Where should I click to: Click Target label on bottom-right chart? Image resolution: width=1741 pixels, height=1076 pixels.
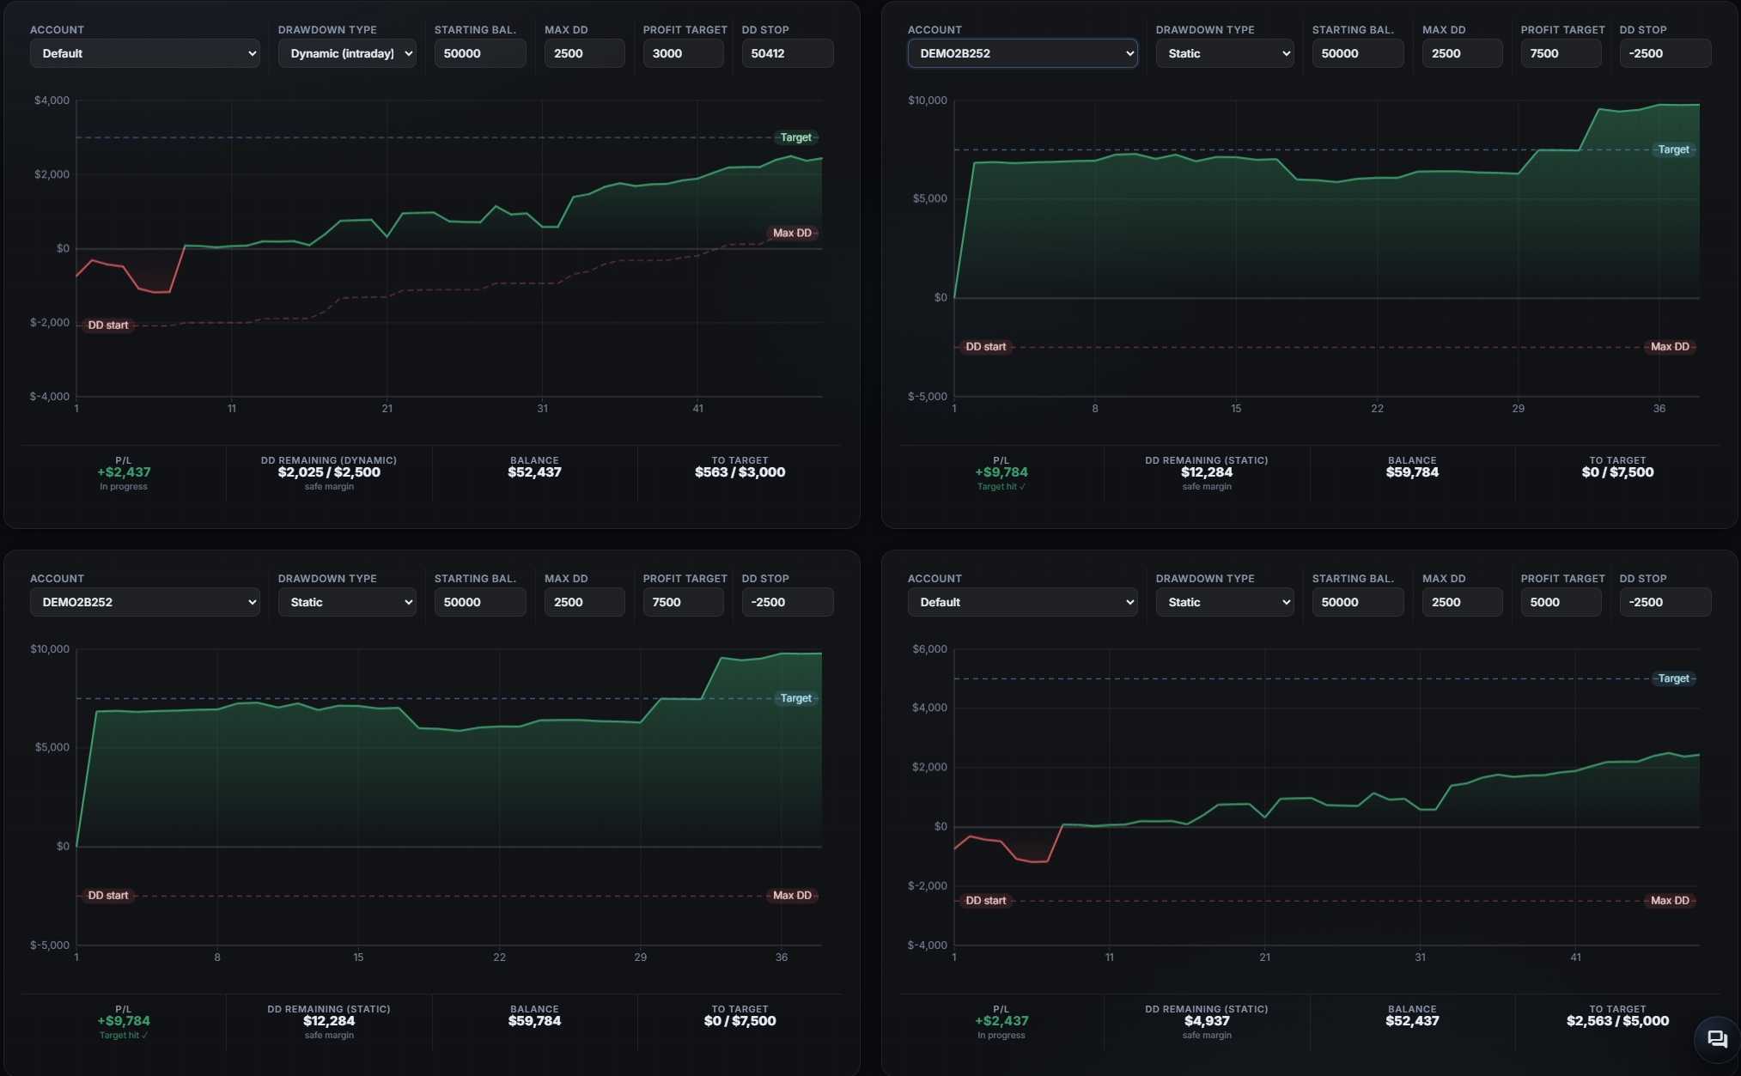coord(1673,678)
